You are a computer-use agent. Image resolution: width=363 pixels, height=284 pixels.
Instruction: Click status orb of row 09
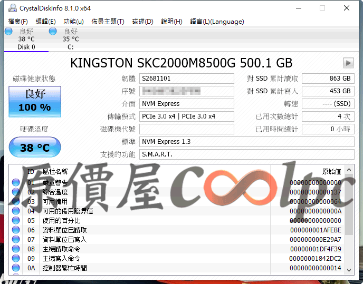pos(16,258)
